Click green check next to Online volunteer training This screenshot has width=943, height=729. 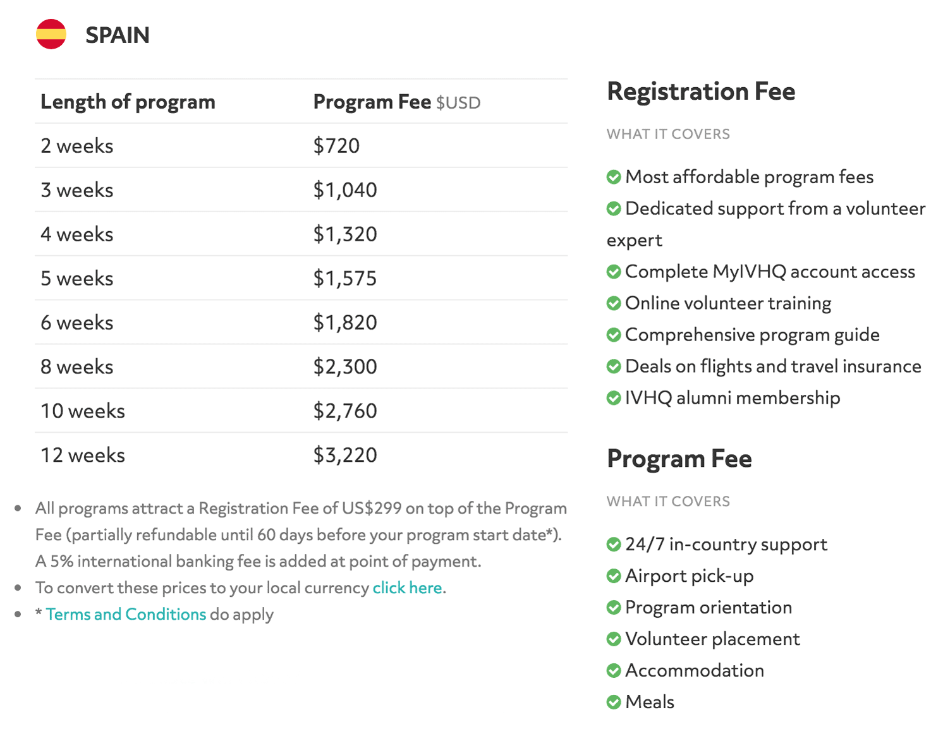point(614,303)
